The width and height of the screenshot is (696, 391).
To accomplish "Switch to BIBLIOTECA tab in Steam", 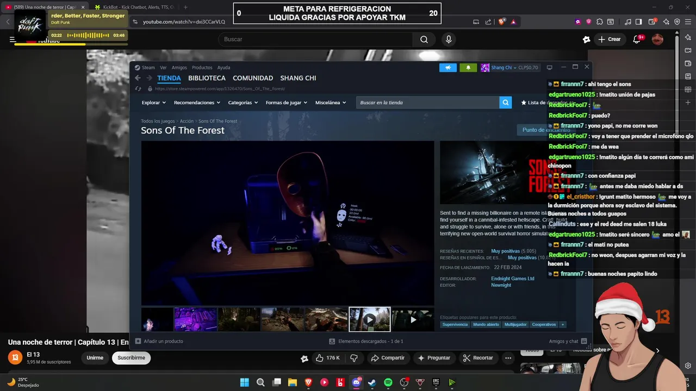I will [x=207, y=78].
